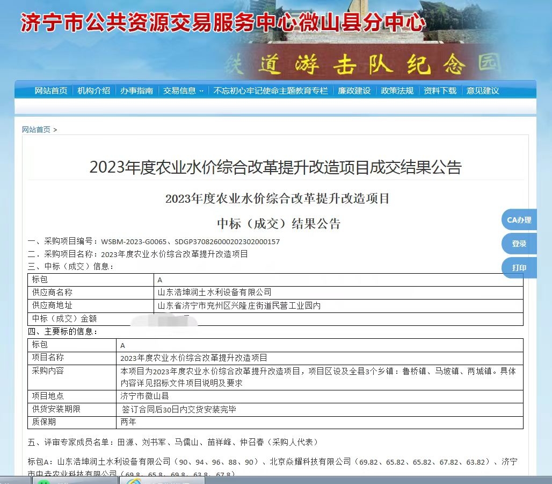
Task: Click 资料下载 in the navigation bar
Action: coord(440,90)
